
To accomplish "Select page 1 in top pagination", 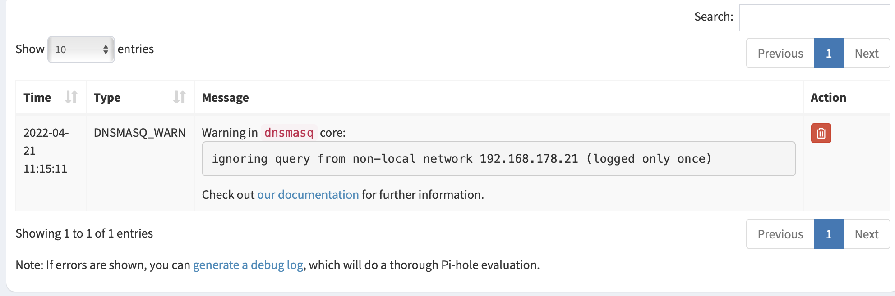I will pos(828,54).
